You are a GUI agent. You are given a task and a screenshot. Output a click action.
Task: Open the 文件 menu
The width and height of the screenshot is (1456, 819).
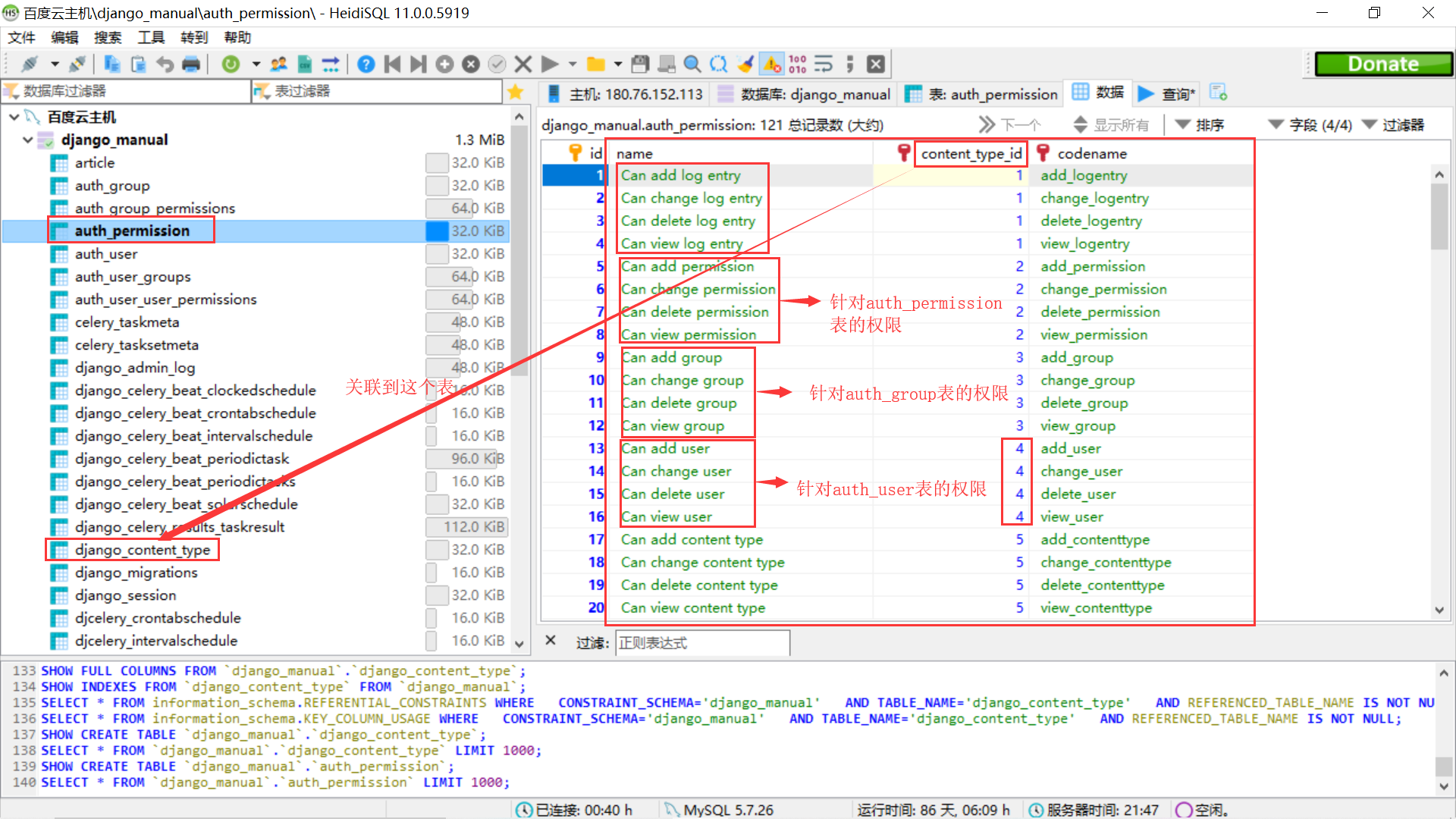pyautogui.click(x=21, y=37)
